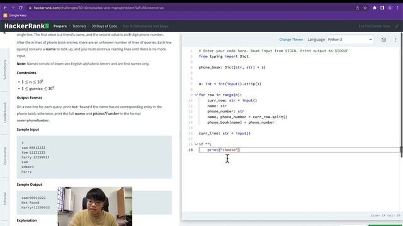Reset code with the history icon
Screen dimensions: 403x226
click(383, 40)
